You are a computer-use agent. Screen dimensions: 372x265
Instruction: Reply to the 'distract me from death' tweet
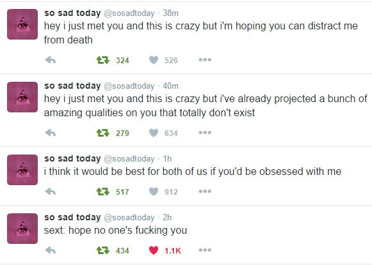click(x=51, y=60)
